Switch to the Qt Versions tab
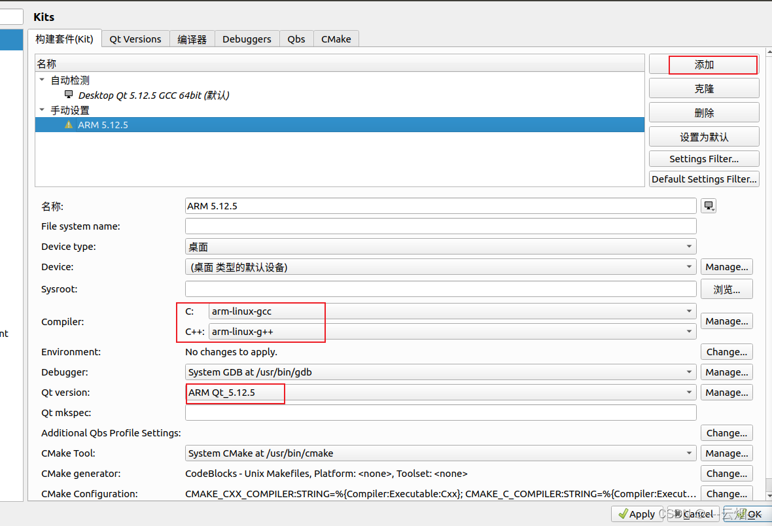Image resolution: width=772 pixels, height=526 pixels. (135, 39)
